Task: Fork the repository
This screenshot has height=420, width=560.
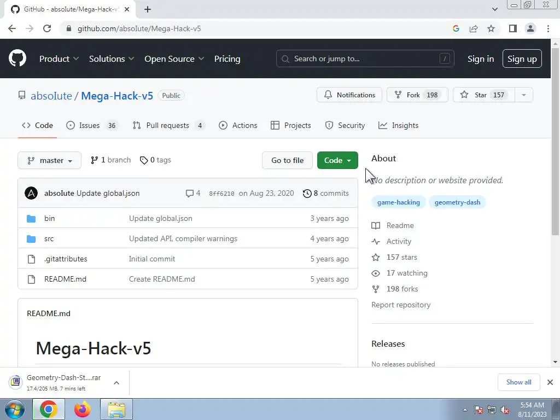Action: [x=417, y=95]
